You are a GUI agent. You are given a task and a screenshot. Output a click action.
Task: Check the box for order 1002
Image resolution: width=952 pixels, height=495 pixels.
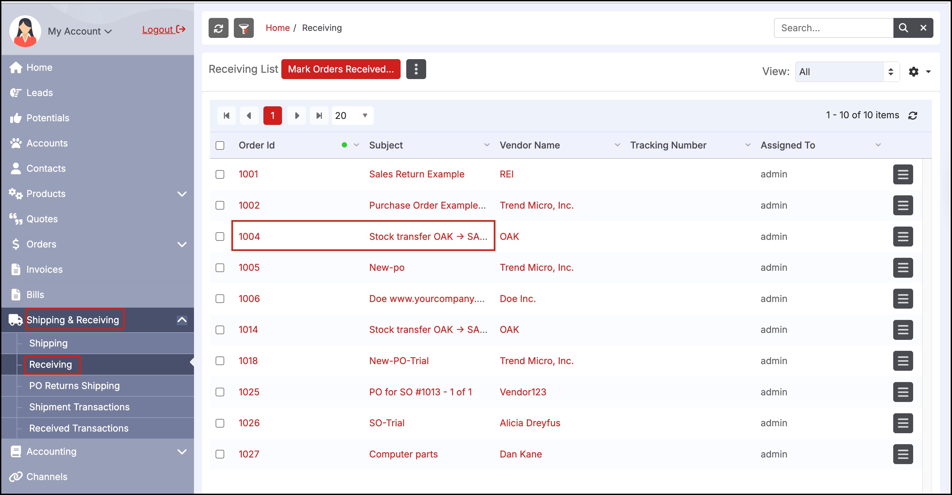pos(220,205)
